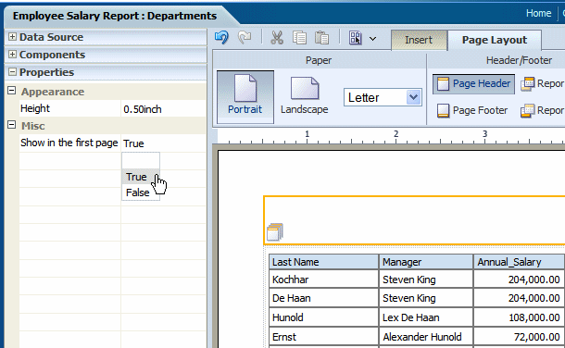Click the Copy icon in the toolbar

(x=299, y=37)
